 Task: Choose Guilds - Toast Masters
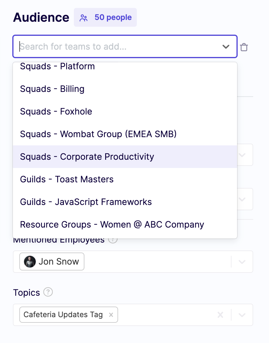point(67,179)
